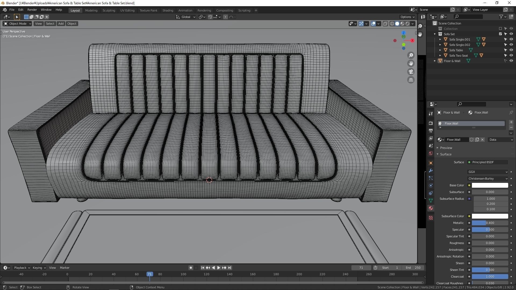The width and height of the screenshot is (516, 290).
Task: Play the animation forward
Action: tap(219, 268)
